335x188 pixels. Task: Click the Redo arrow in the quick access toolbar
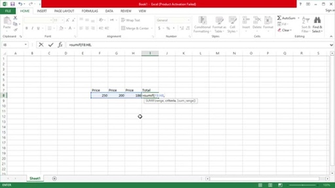click(x=31, y=4)
